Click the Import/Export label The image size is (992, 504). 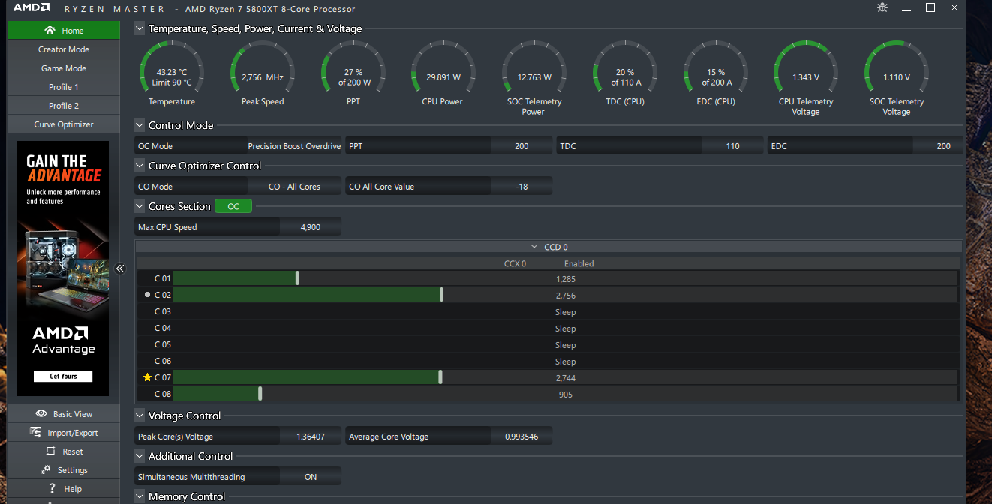coord(73,433)
